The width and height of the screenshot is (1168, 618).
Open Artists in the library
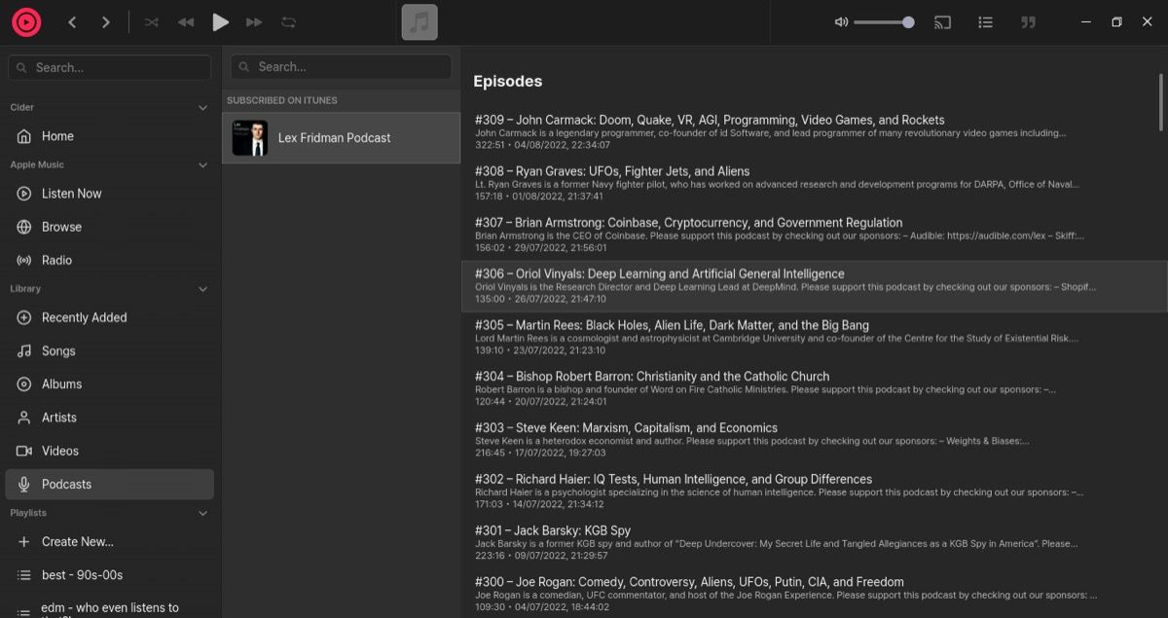(x=109, y=418)
